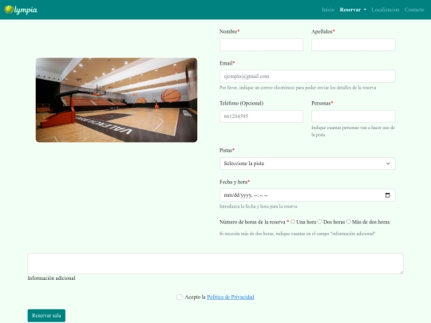The height and width of the screenshot is (323, 431).
Task: Click the Información adicional label text
Action: coord(51,278)
